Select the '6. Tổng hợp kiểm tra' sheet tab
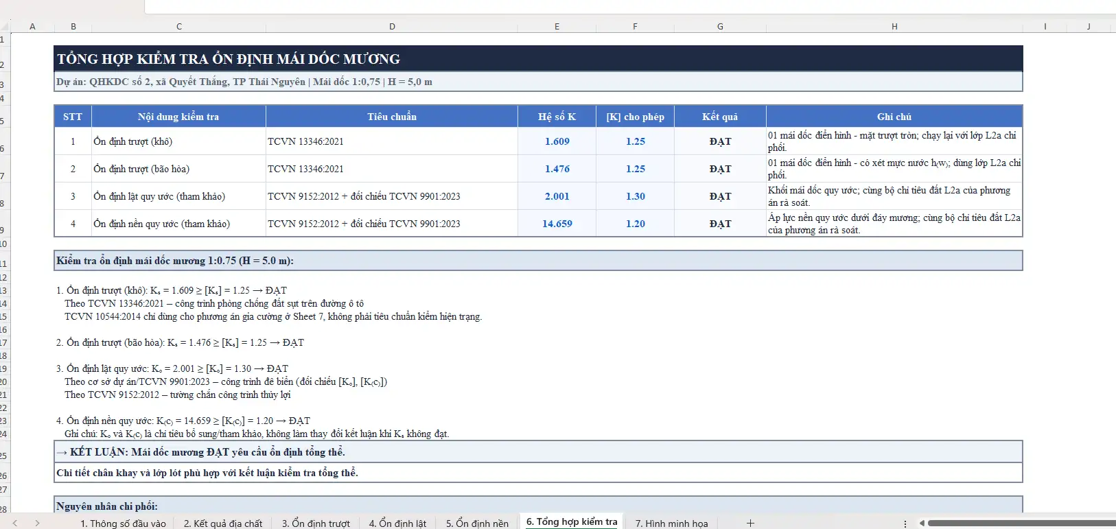The height and width of the screenshot is (529, 1116). click(572, 521)
